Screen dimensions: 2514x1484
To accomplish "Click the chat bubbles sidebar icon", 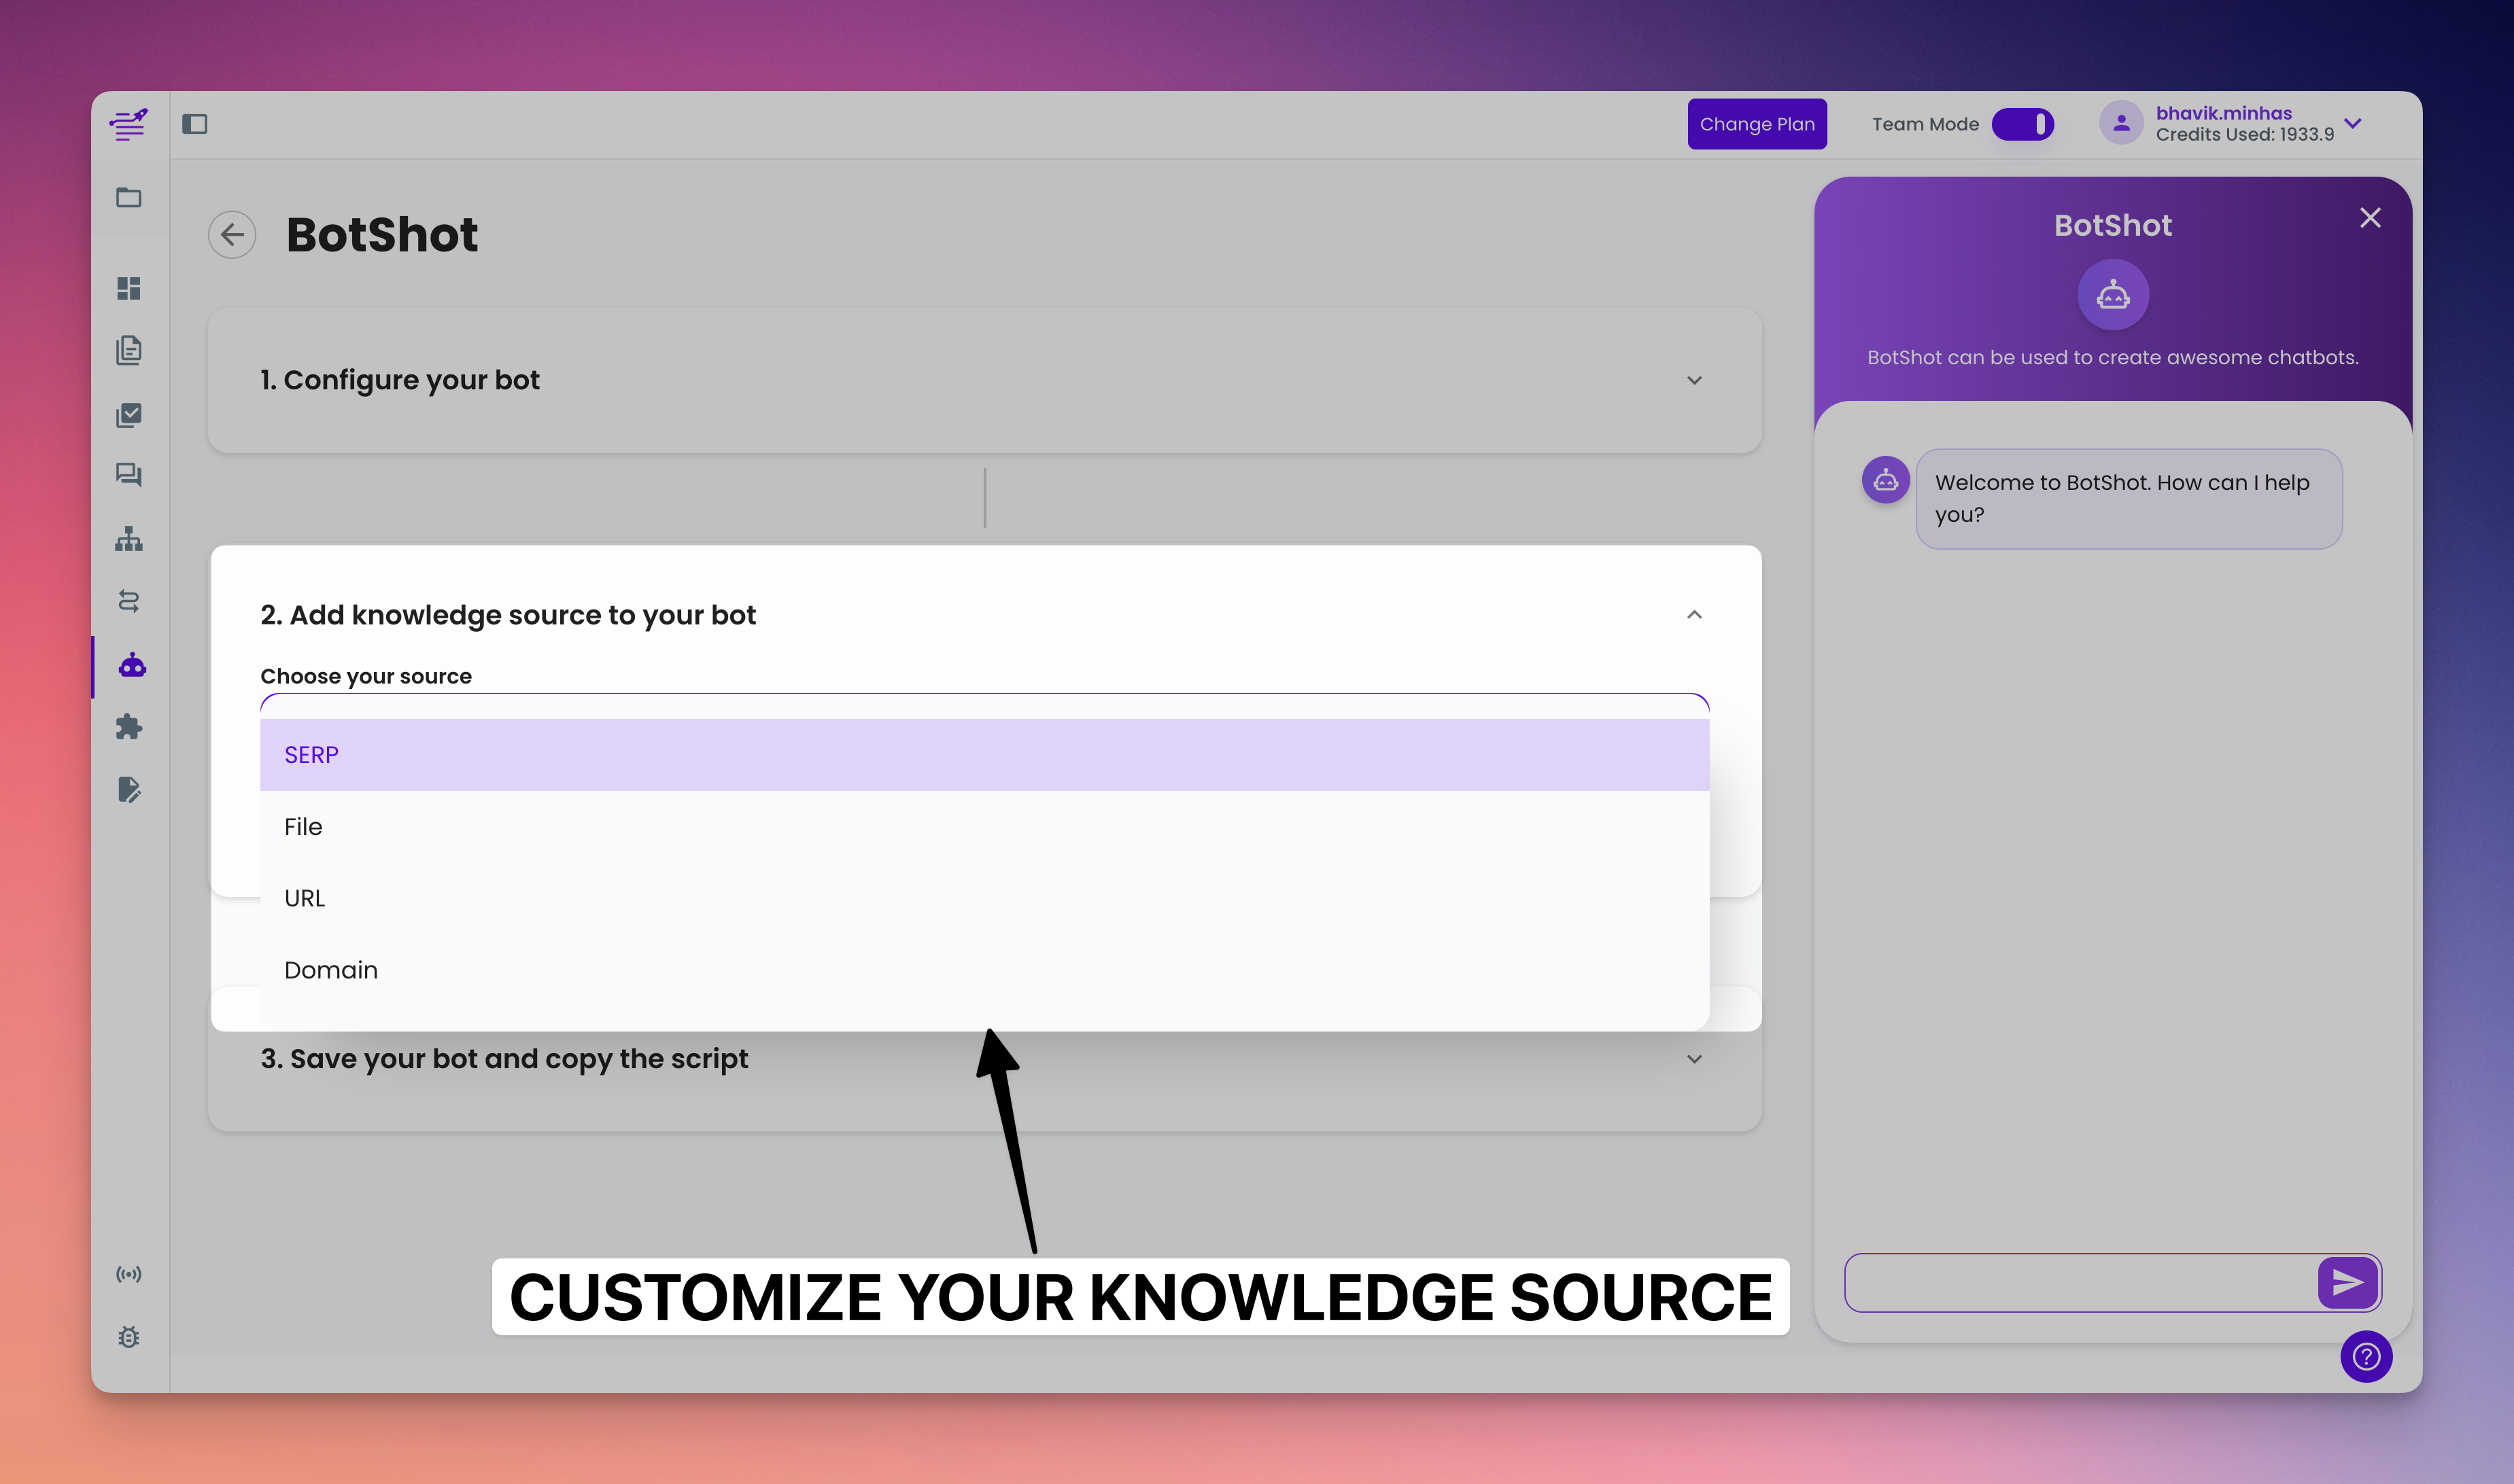I will click(x=128, y=475).
